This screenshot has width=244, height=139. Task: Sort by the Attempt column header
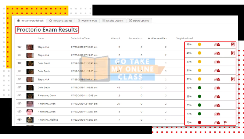(115, 38)
